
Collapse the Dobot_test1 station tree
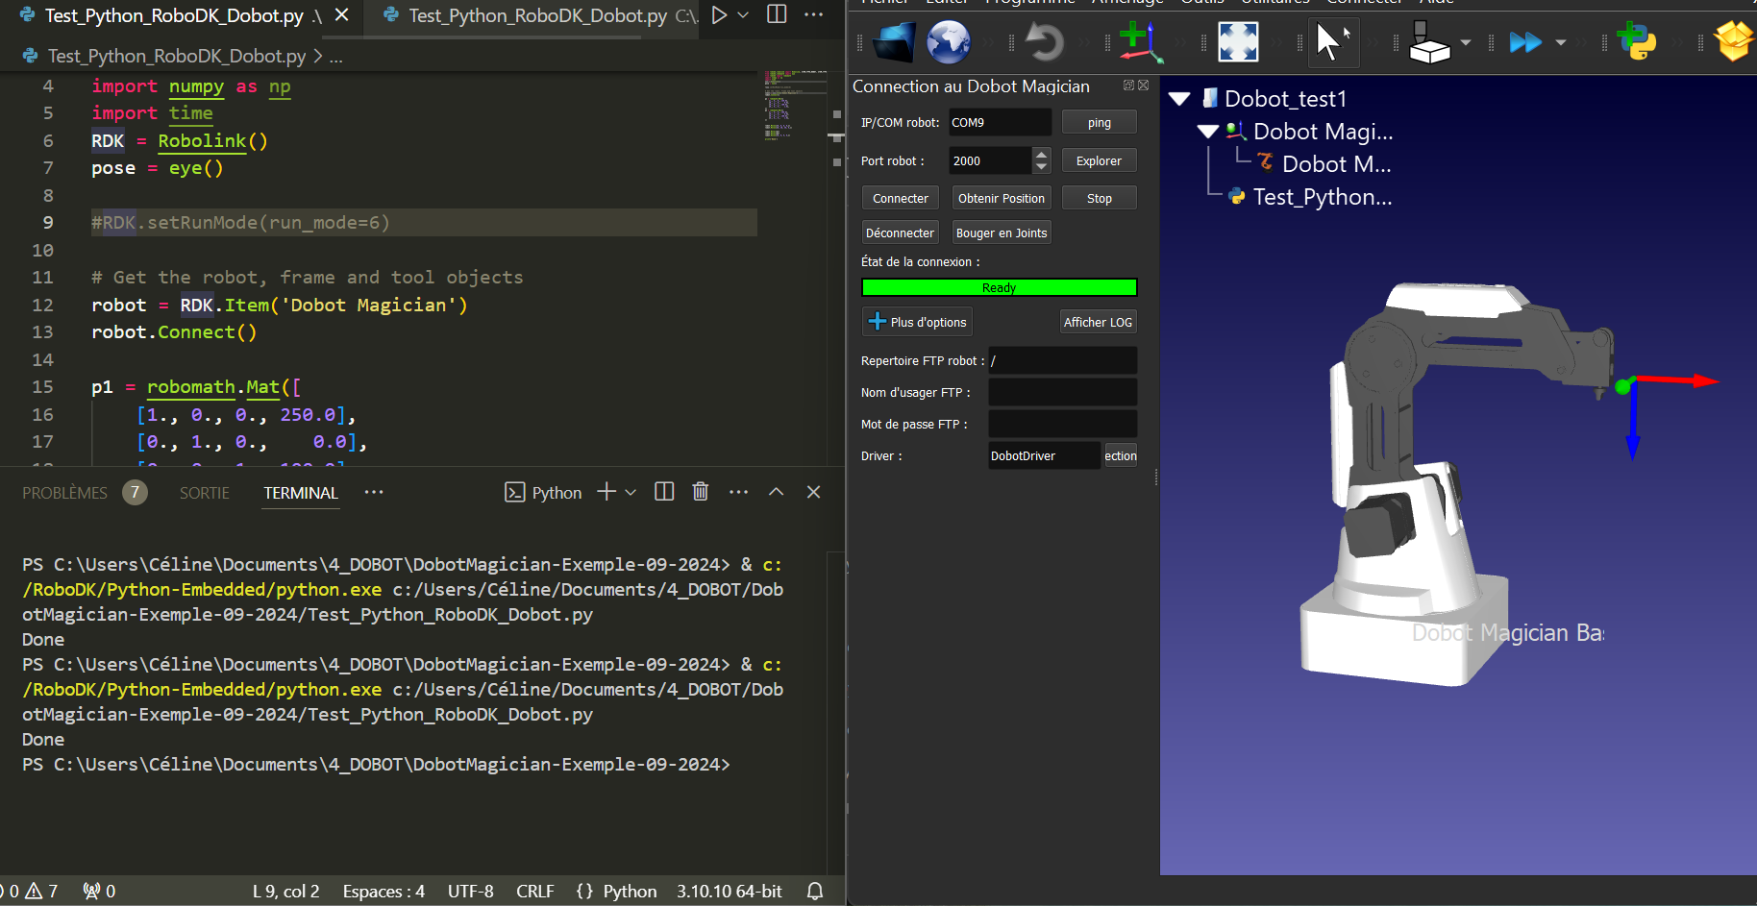click(1180, 99)
